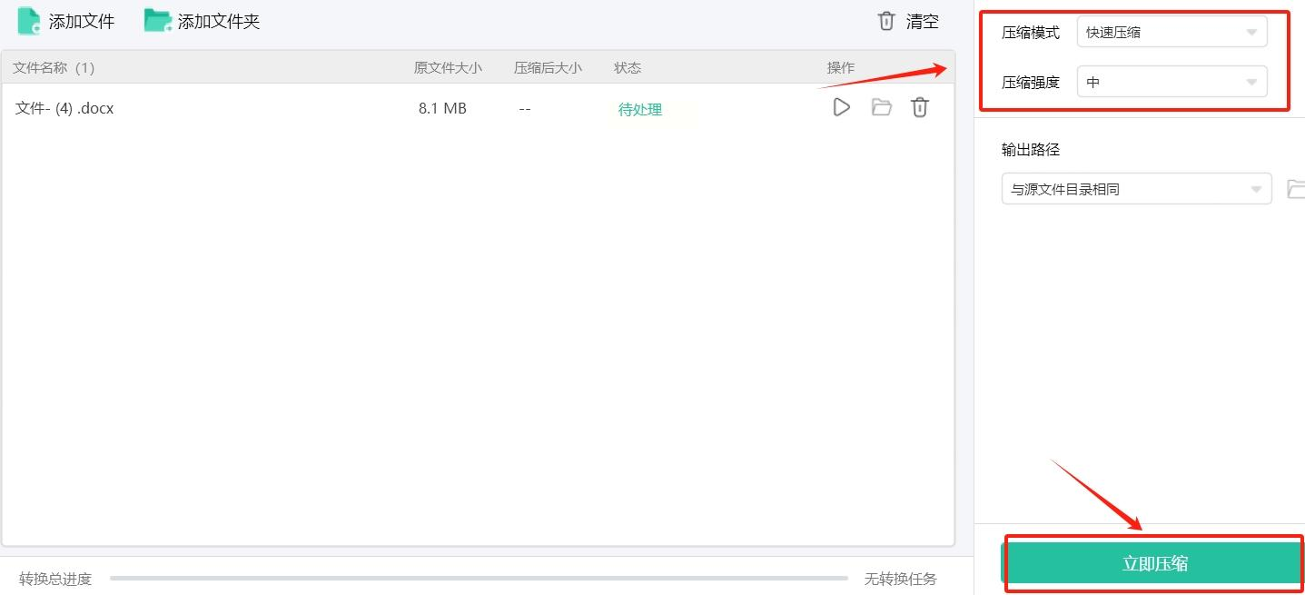The height and width of the screenshot is (595, 1305).
Task: Click the 无转换任务 status text
Action: coord(900,579)
